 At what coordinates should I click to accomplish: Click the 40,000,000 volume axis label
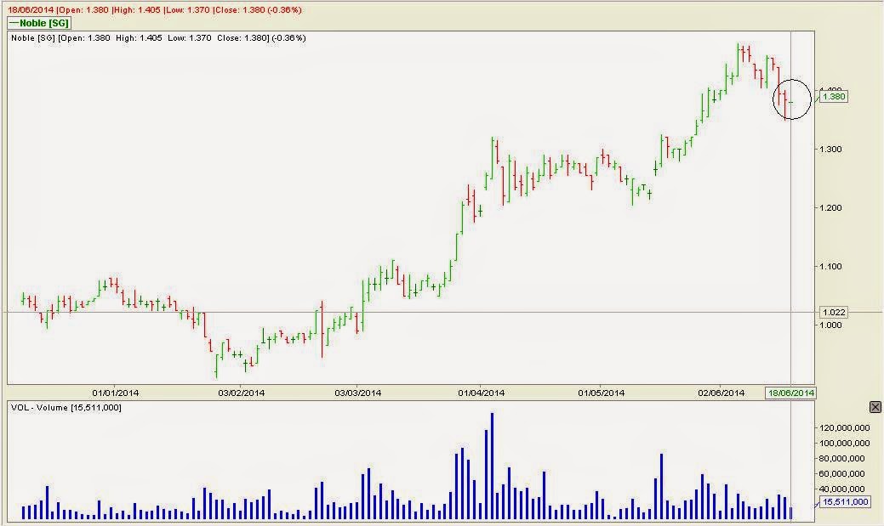point(847,489)
